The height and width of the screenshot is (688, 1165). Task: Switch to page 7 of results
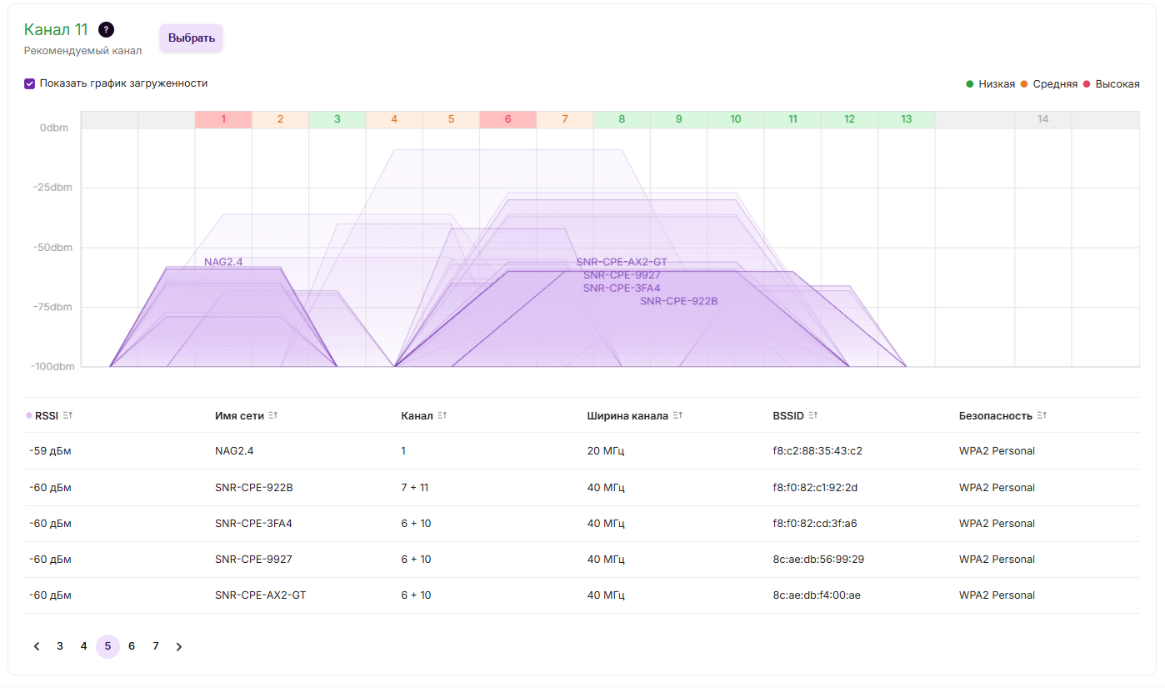point(156,646)
